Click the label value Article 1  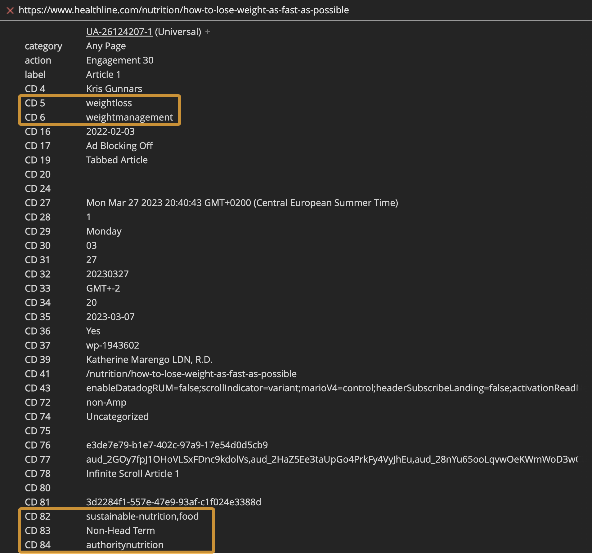pos(103,74)
